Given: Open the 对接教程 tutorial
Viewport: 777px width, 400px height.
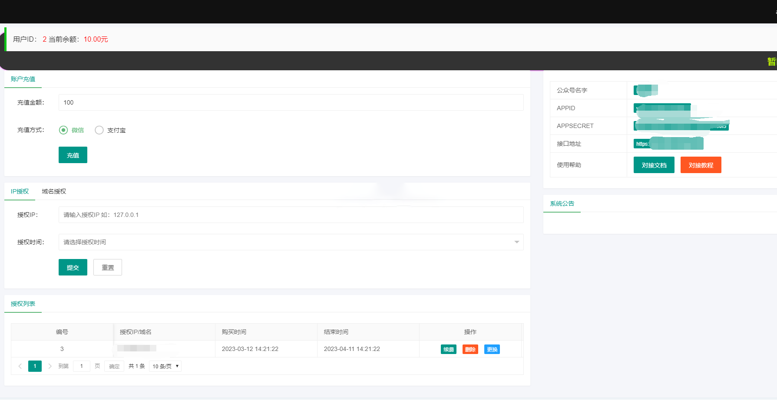Looking at the screenshot, I should (701, 164).
